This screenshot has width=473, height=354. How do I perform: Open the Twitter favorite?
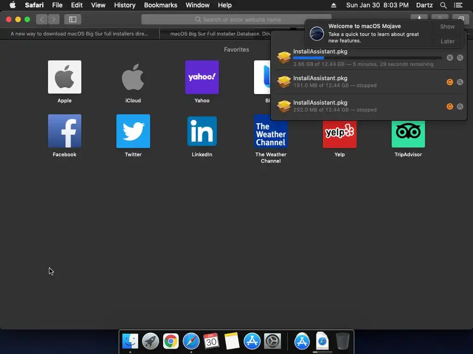[x=133, y=131]
